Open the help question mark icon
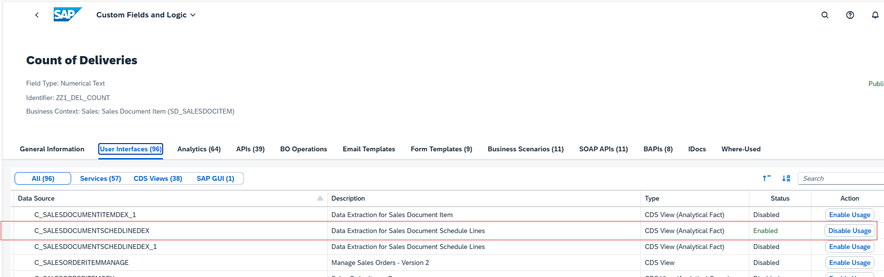The image size is (884, 277). point(850,15)
